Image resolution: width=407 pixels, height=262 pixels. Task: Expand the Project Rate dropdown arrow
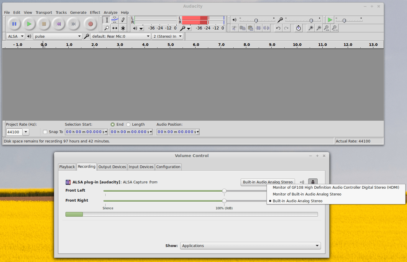[26, 132]
